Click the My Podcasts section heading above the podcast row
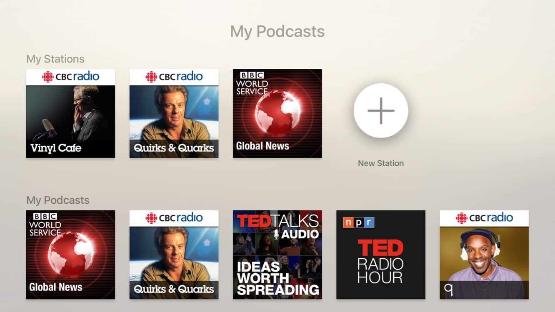 pyautogui.click(x=58, y=200)
